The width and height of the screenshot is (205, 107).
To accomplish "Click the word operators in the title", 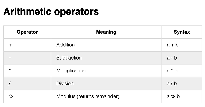I will coord(76,12).
